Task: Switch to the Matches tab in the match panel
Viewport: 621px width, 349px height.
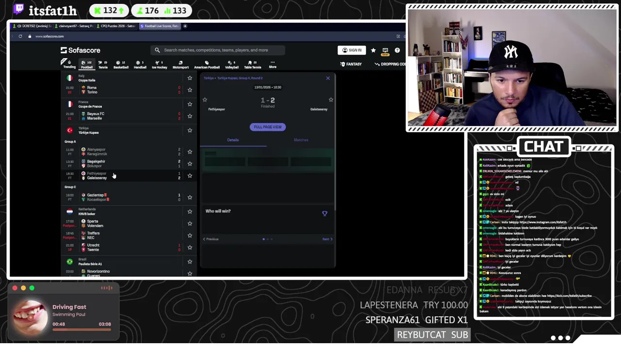Action: 301,140
